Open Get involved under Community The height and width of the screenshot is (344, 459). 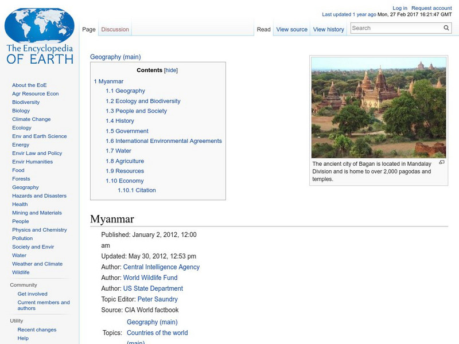tap(32, 293)
